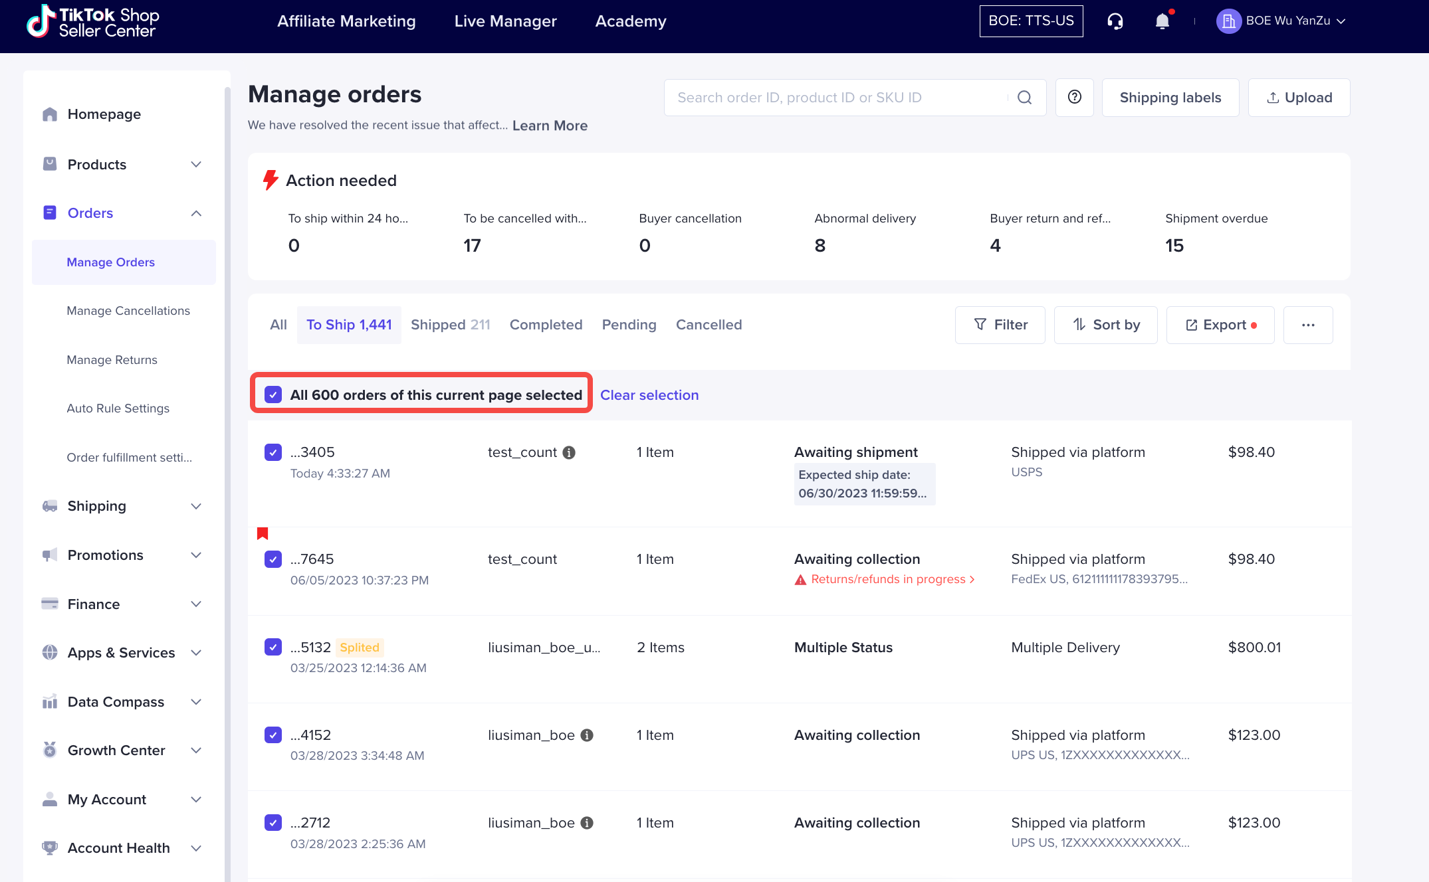Click the BOE Wu YanZu account avatar

tap(1228, 21)
